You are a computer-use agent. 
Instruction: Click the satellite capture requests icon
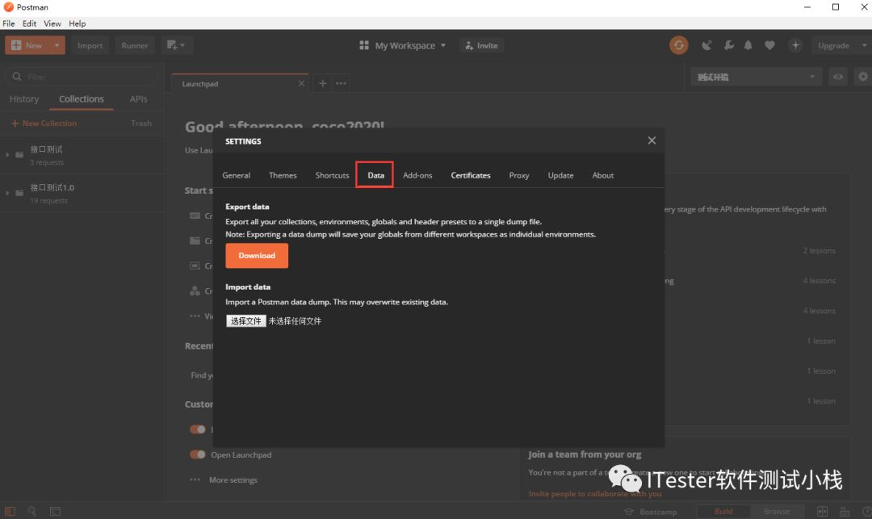(706, 45)
